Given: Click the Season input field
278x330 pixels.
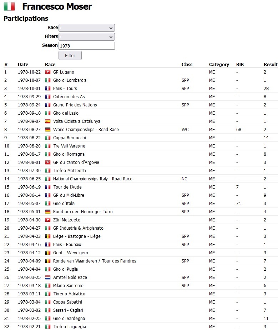Looking at the screenshot, I should (x=86, y=46).
